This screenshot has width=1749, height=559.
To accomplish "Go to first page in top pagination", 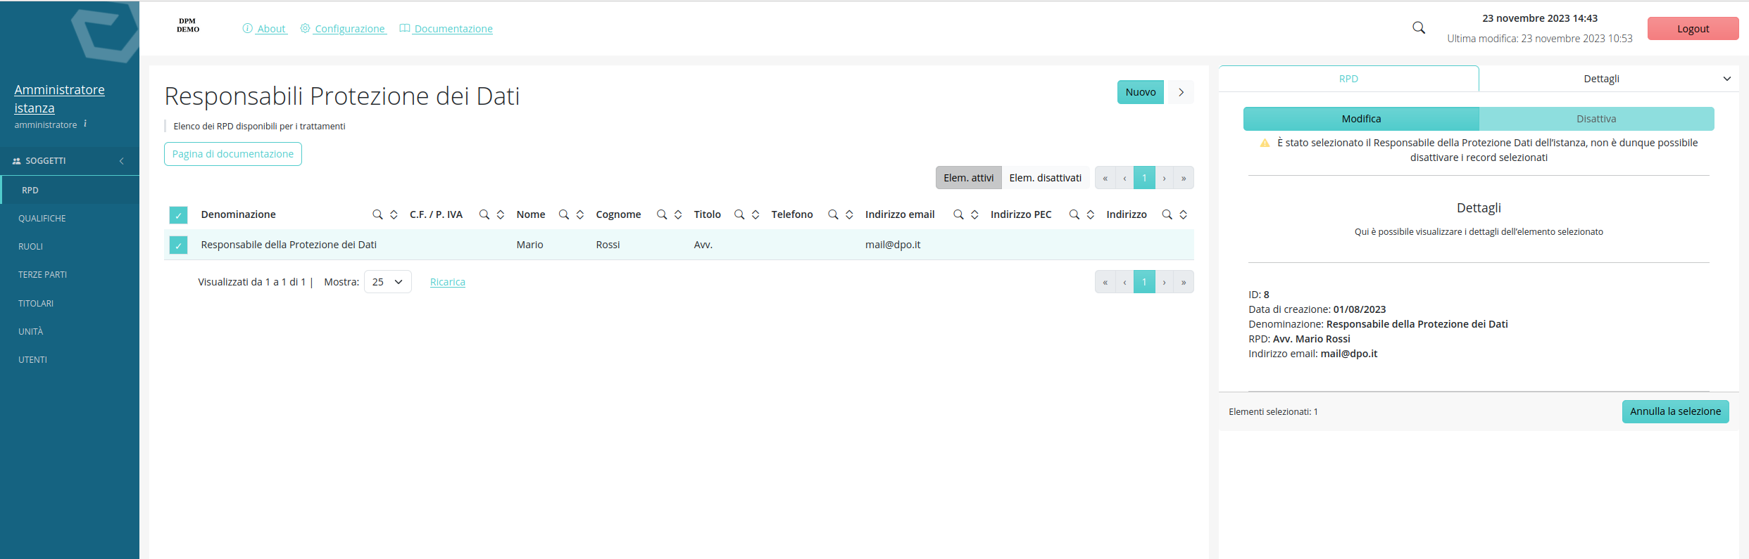I will coord(1105,178).
